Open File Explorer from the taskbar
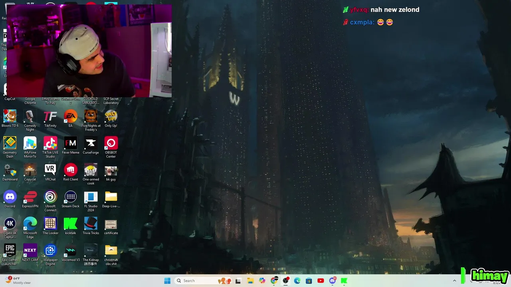 (x=250, y=281)
